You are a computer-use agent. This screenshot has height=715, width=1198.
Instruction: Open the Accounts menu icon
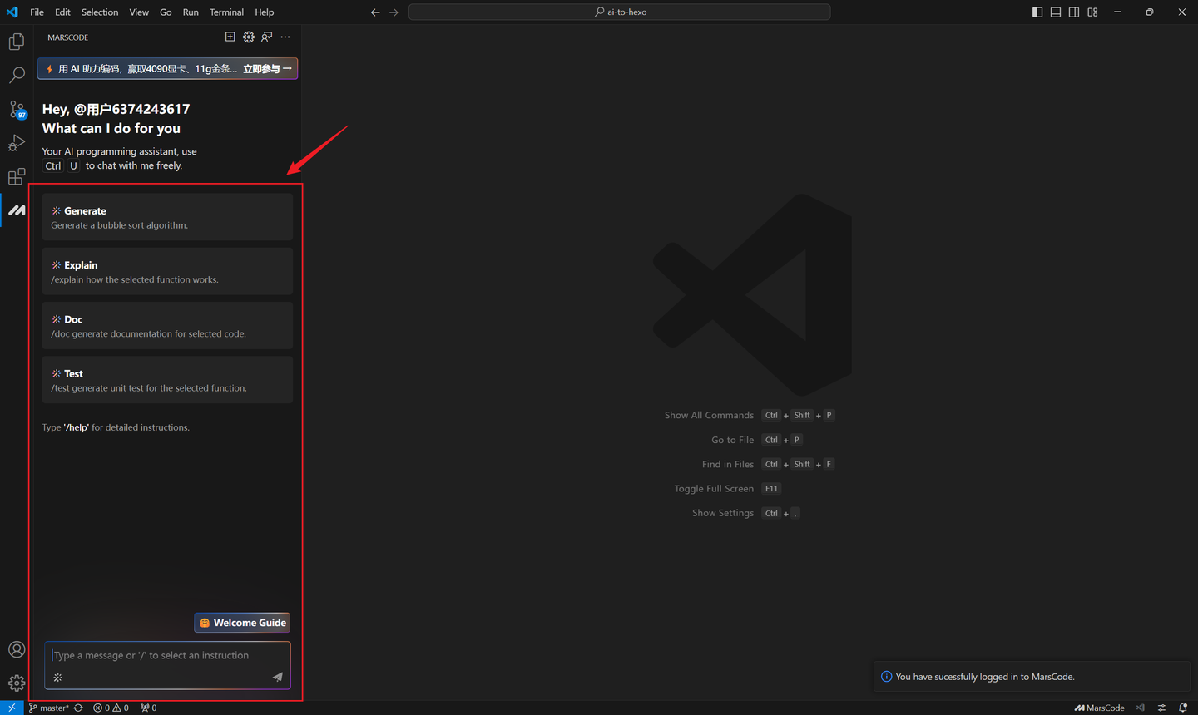tap(17, 649)
